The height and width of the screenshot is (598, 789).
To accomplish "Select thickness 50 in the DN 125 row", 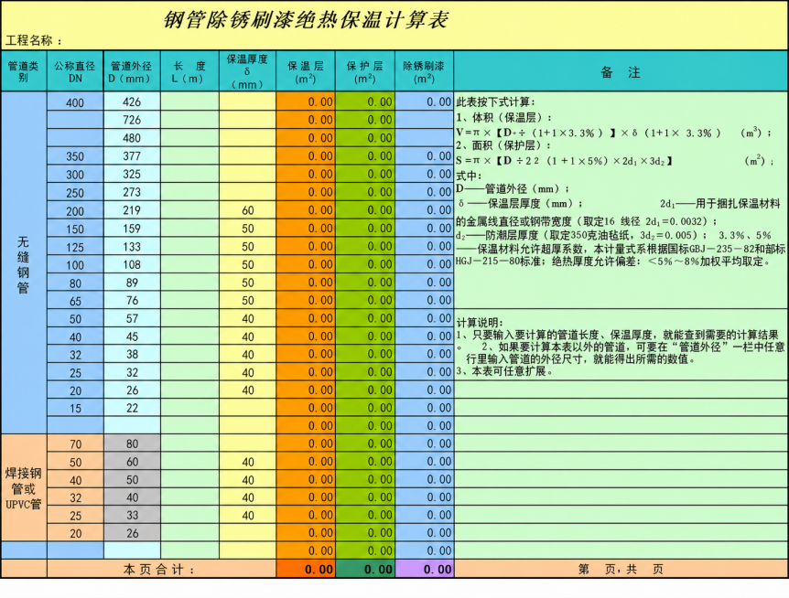I will (247, 247).
